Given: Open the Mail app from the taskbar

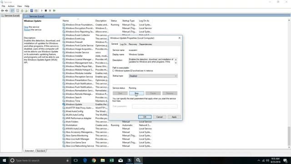Looking at the screenshot, I should (x=120, y=160).
